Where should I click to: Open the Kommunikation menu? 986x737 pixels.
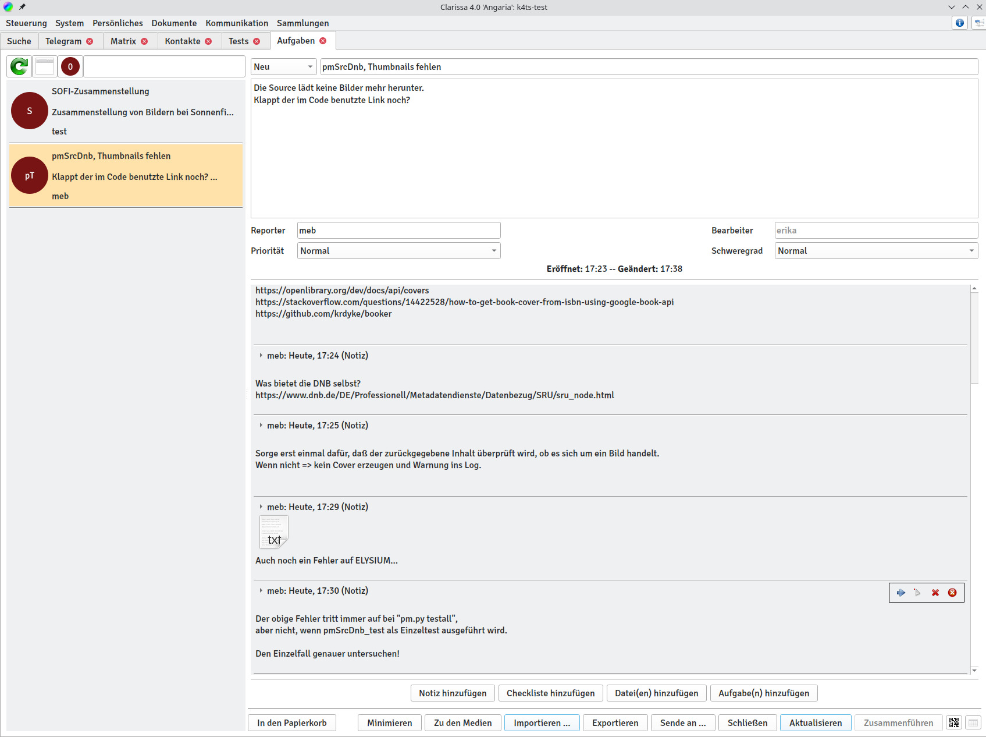[x=237, y=23]
